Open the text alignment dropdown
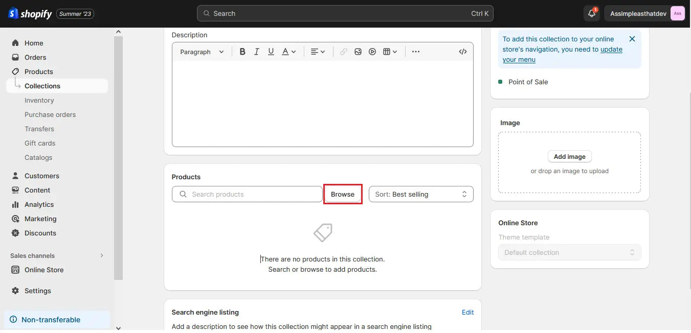 coord(318,51)
